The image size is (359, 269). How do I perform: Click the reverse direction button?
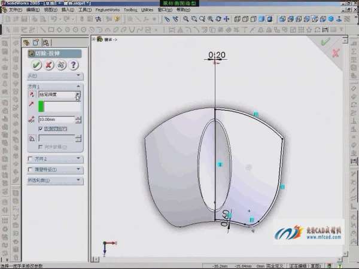click(32, 94)
